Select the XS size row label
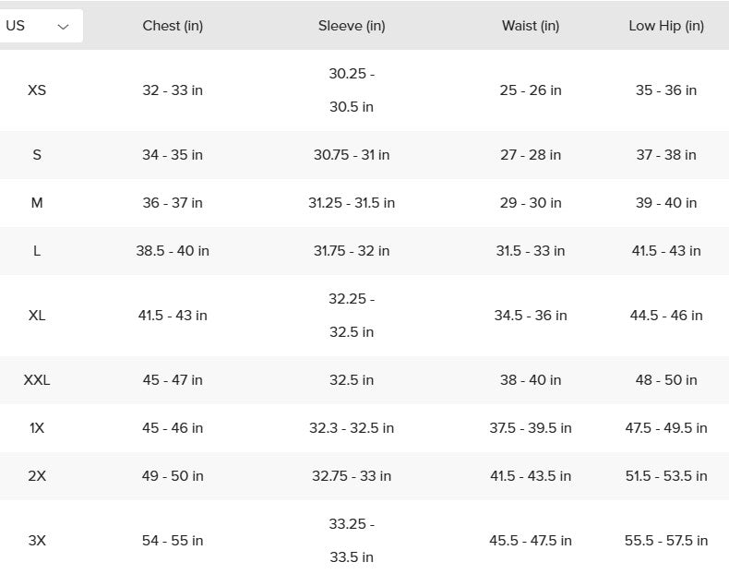Viewport: 729px width, 574px height. click(37, 90)
